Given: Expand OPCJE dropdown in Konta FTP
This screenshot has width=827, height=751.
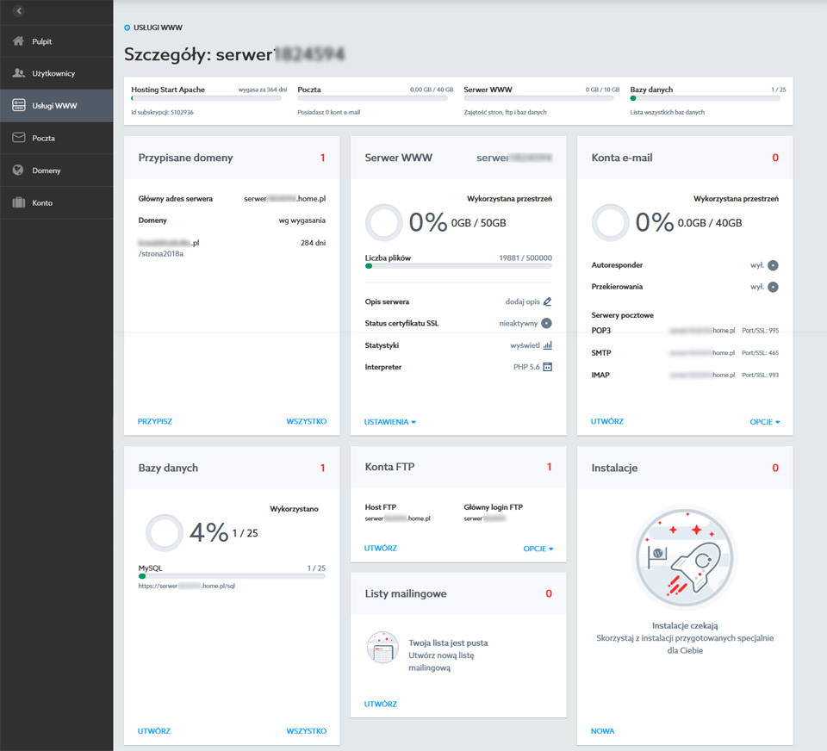Looking at the screenshot, I should (538, 549).
